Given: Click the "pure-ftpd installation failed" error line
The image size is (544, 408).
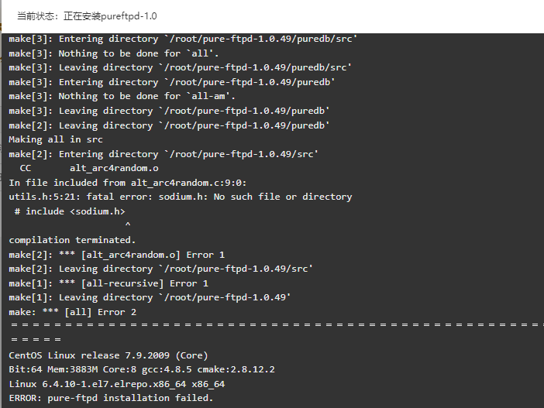Looking at the screenshot, I should pyautogui.click(x=111, y=398).
